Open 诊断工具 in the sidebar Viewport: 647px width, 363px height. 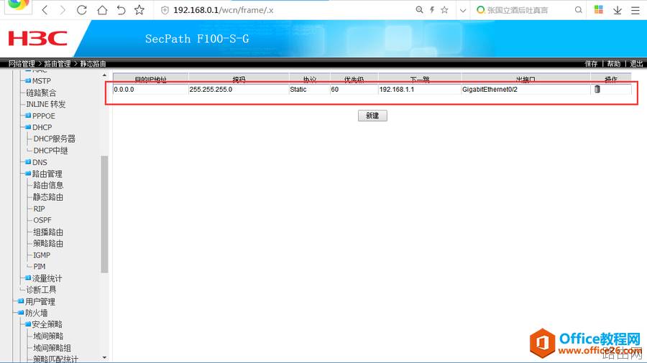tap(41, 290)
